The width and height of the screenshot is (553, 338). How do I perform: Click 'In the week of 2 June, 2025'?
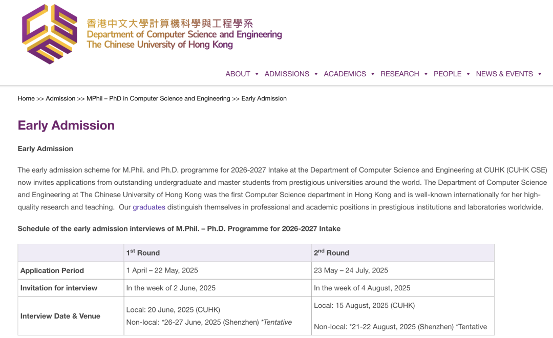tap(171, 288)
